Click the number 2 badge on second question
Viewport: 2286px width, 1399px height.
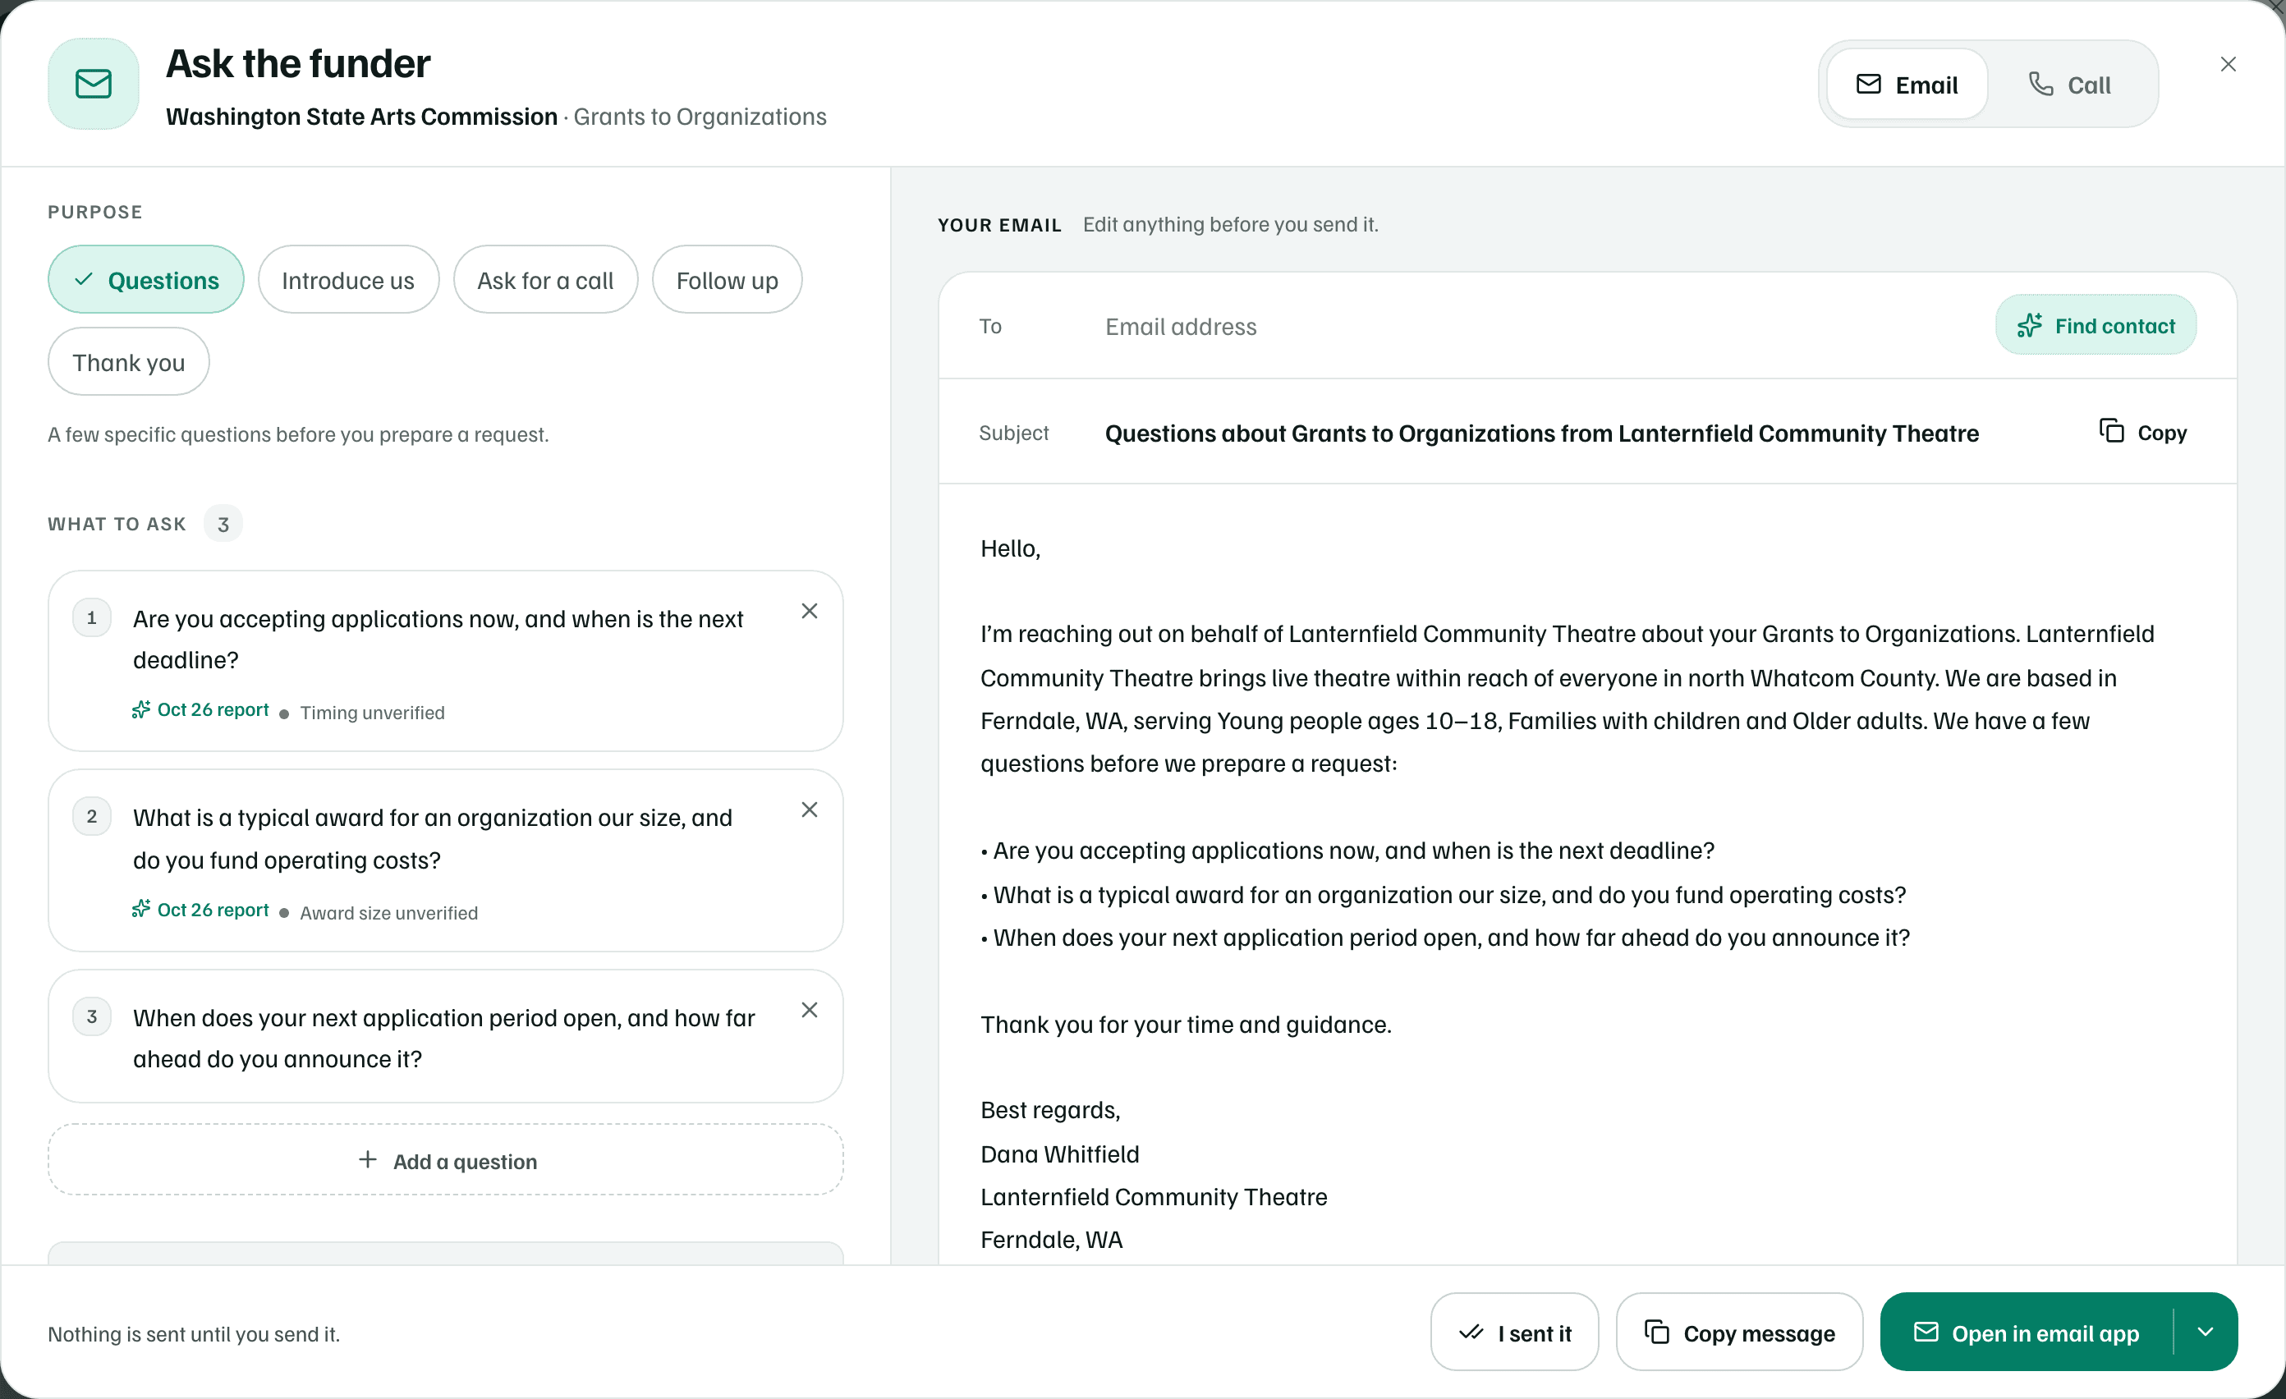[x=92, y=816]
